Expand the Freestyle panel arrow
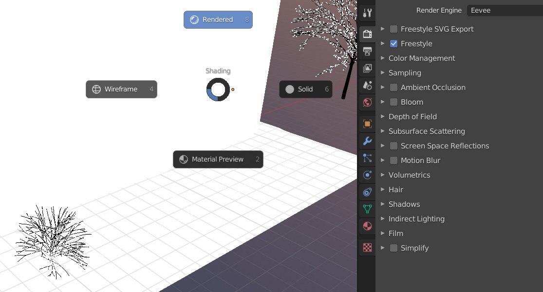This screenshot has width=543, height=292. coord(383,43)
